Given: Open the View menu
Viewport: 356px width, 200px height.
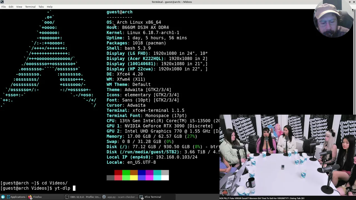Looking at the screenshot, I should [19, 7].
